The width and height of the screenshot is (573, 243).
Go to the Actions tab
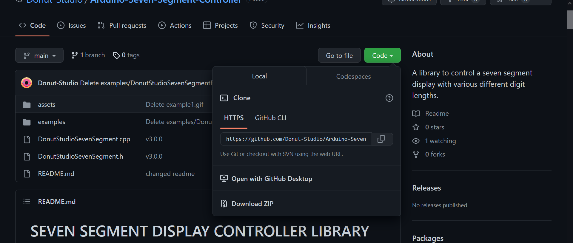point(175,26)
